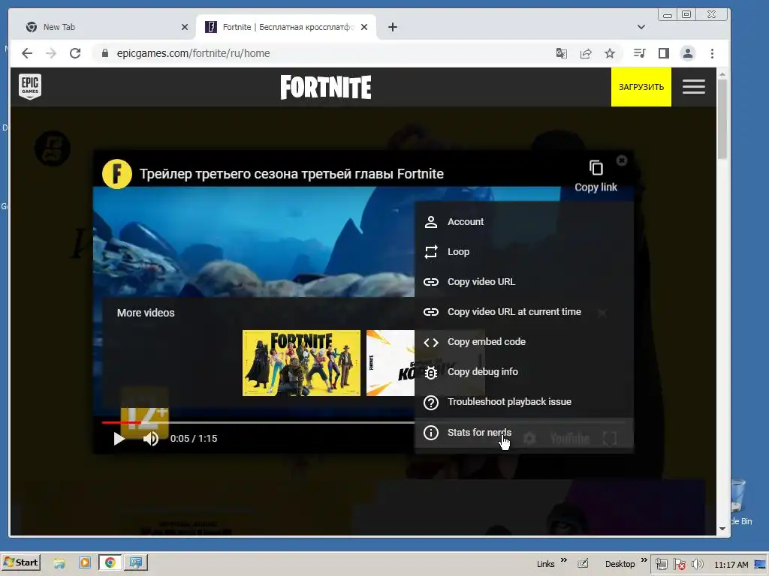Open Chrome three-dot menu

712,53
